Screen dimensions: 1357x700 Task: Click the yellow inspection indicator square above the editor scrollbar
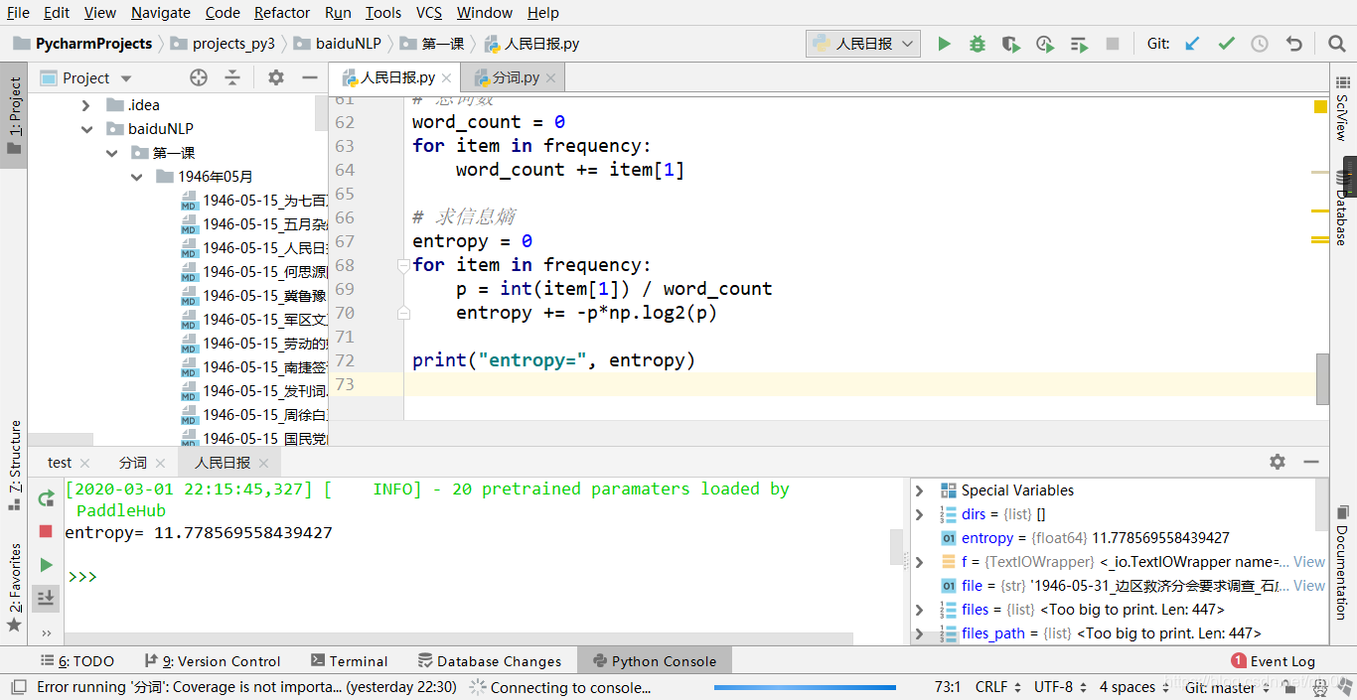point(1320,106)
